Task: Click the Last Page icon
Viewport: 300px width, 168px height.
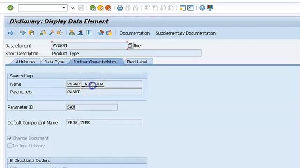Action: point(171,8)
